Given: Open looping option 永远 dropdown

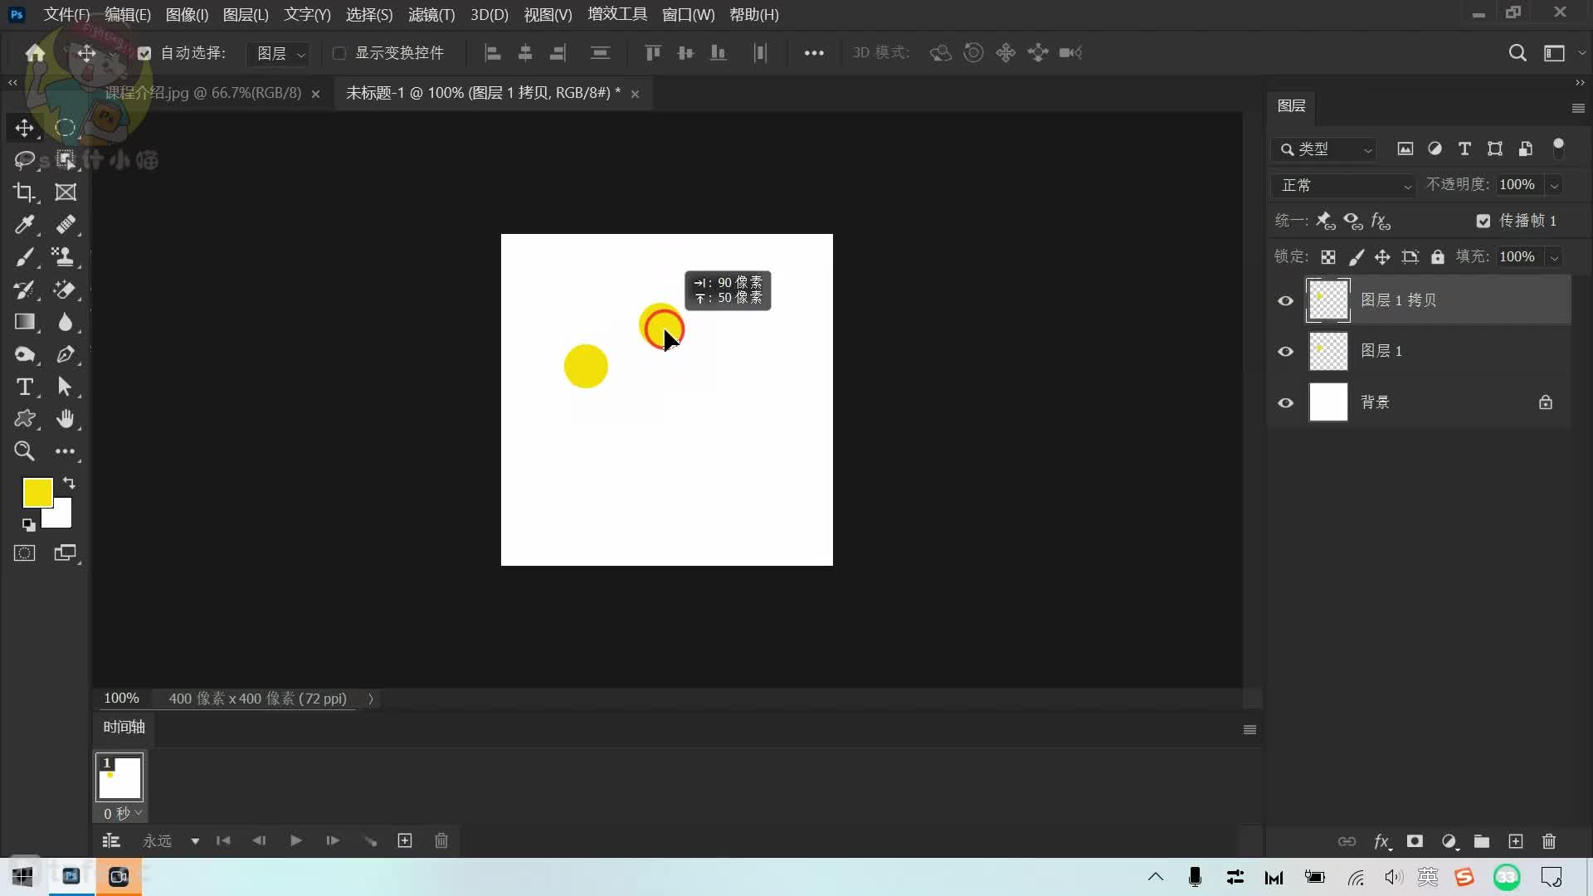Looking at the screenshot, I should (x=170, y=841).
